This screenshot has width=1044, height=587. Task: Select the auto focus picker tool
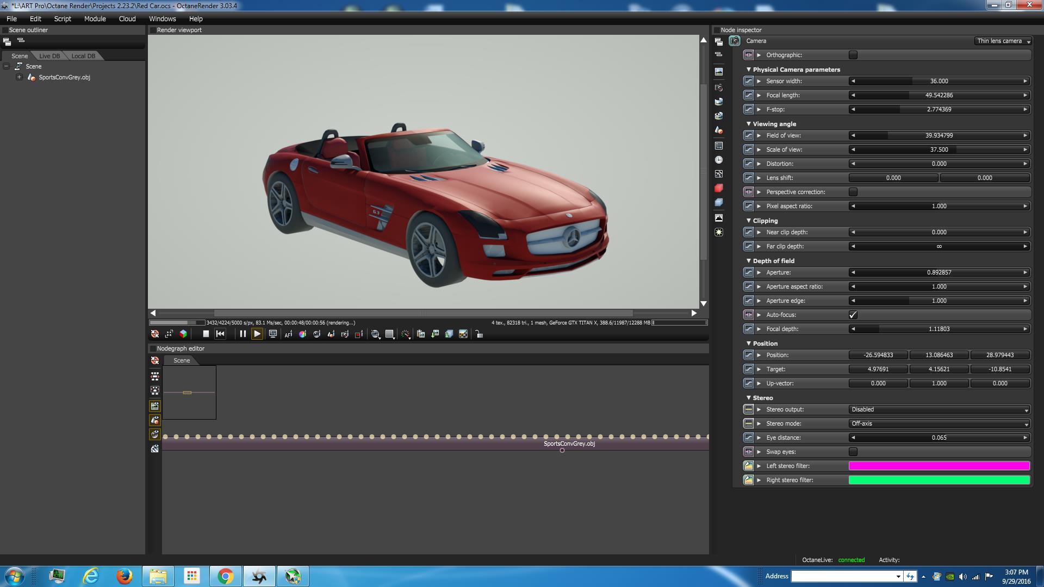tap(288, 334)
